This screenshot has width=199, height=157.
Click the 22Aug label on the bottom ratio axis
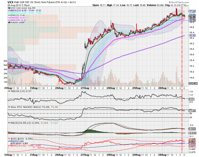point(8,155)
